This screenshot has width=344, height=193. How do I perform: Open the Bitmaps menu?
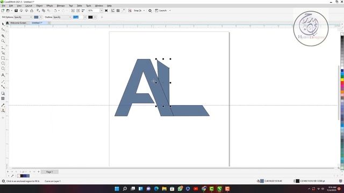(x=61, y=6)
